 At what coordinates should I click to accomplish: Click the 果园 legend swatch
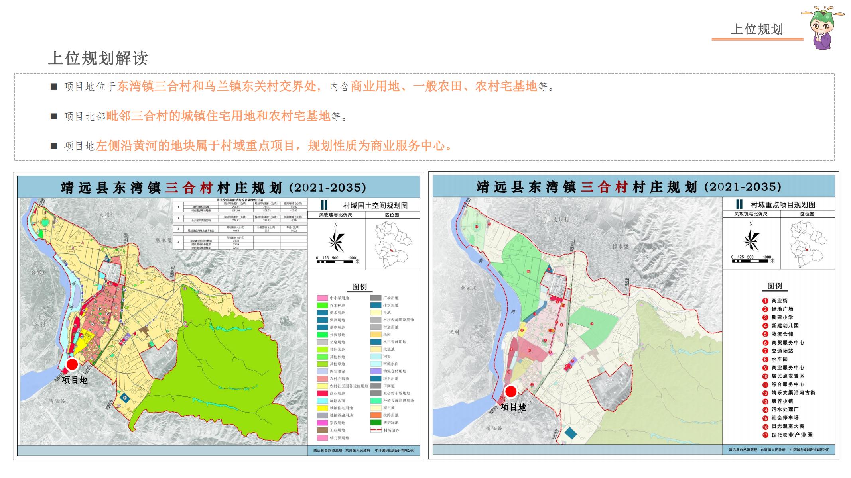click(x=376, y=335)
